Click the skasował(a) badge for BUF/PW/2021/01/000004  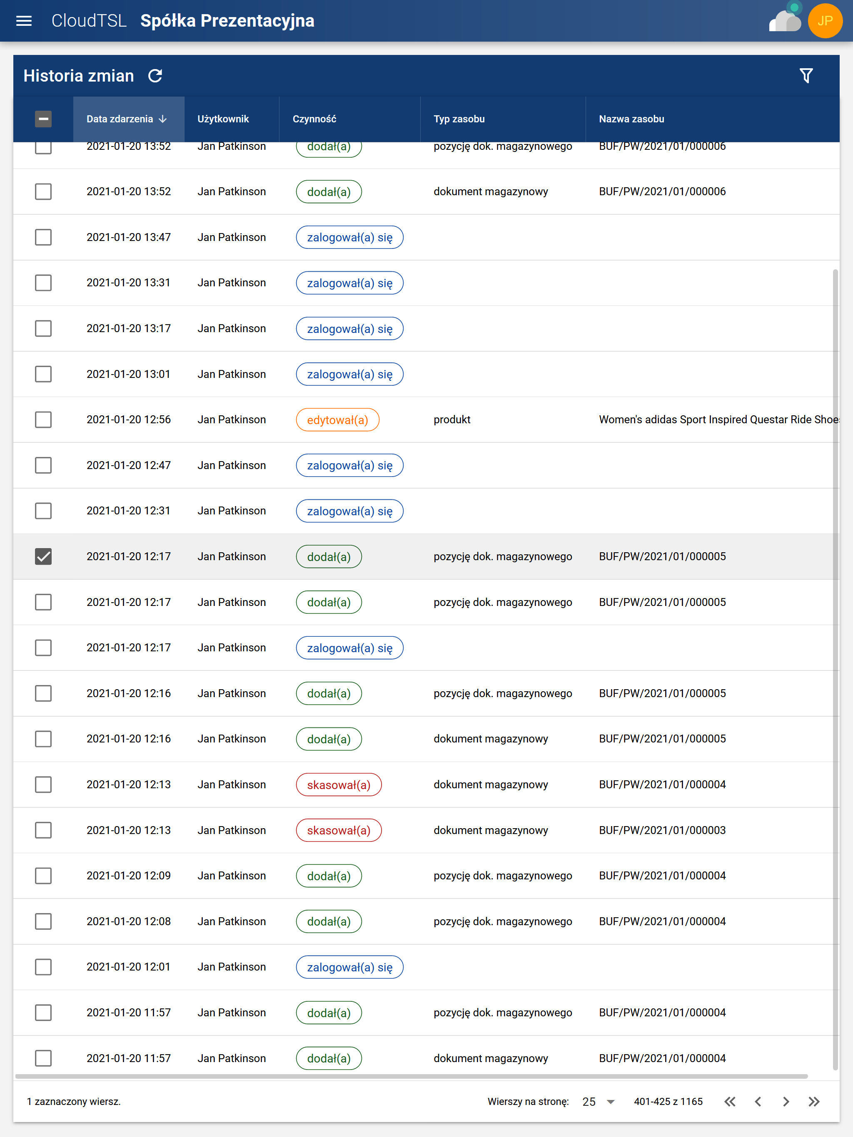(339, 785)
